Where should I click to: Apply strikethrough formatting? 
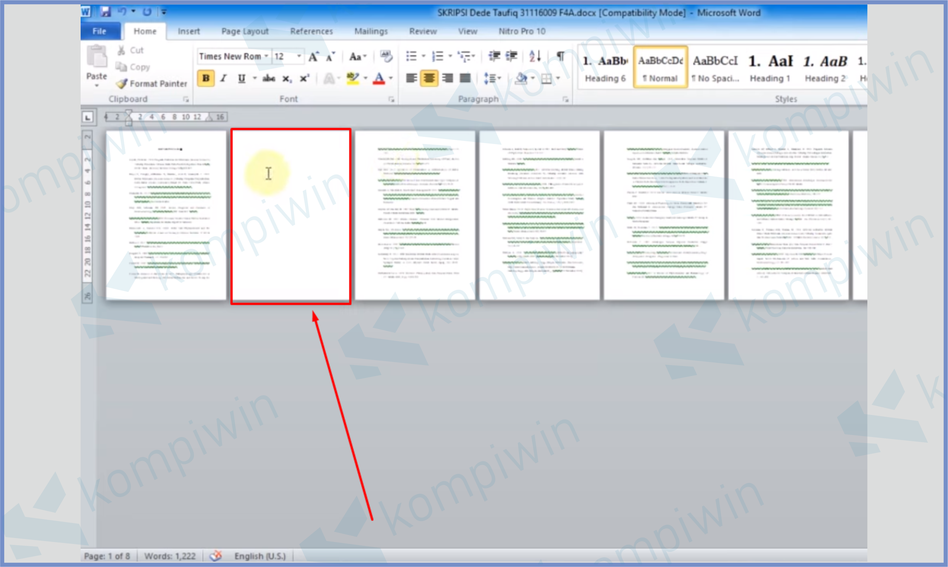point(269,78)
